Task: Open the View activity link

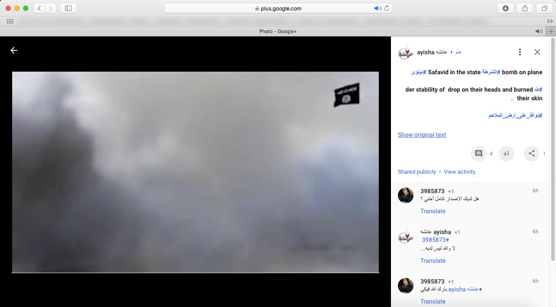Action: pos(460,172)
